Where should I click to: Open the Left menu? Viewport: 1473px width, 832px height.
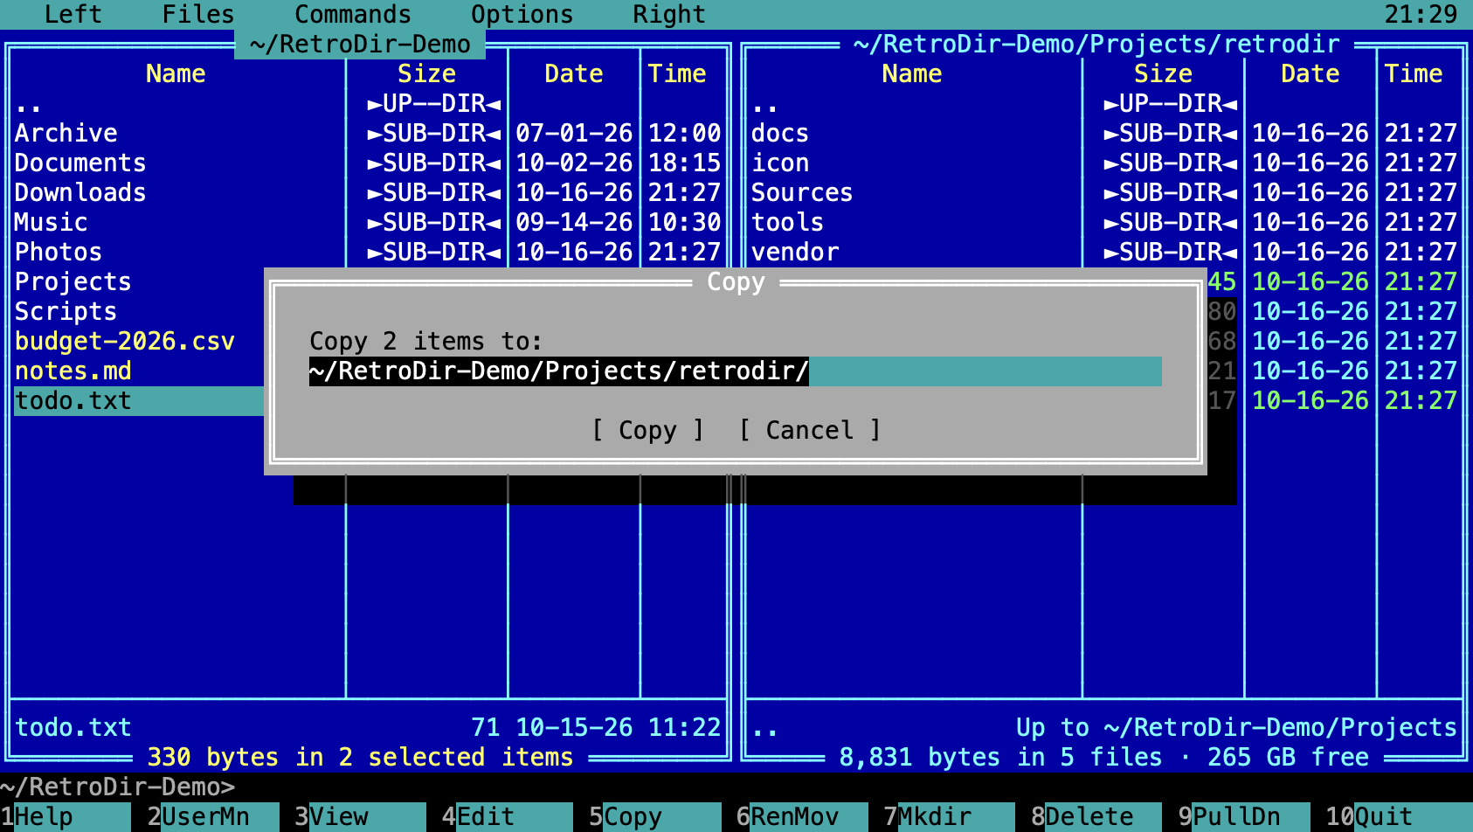(73, 14)
